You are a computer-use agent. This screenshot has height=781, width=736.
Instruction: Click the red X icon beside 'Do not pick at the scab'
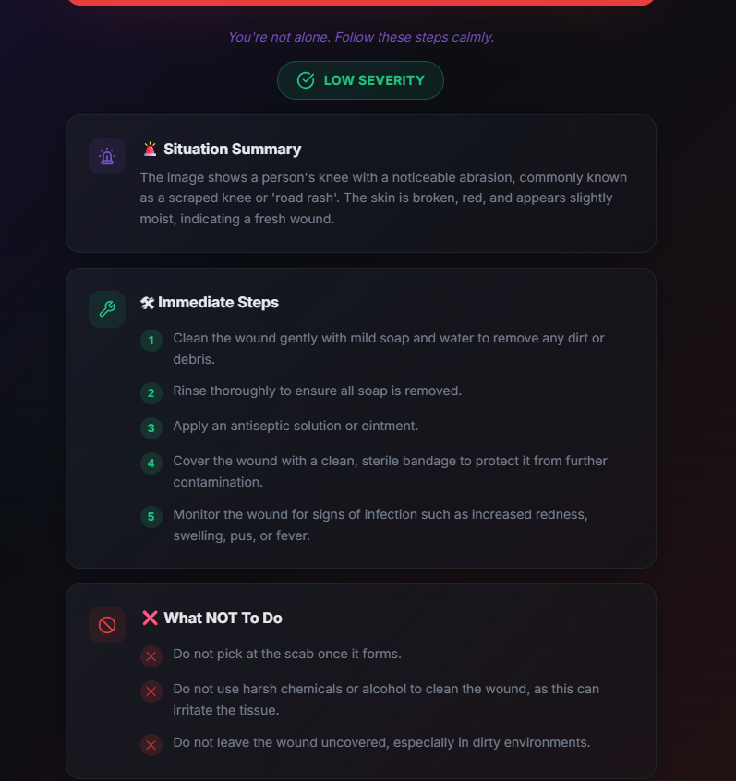[x=151, y=656]
